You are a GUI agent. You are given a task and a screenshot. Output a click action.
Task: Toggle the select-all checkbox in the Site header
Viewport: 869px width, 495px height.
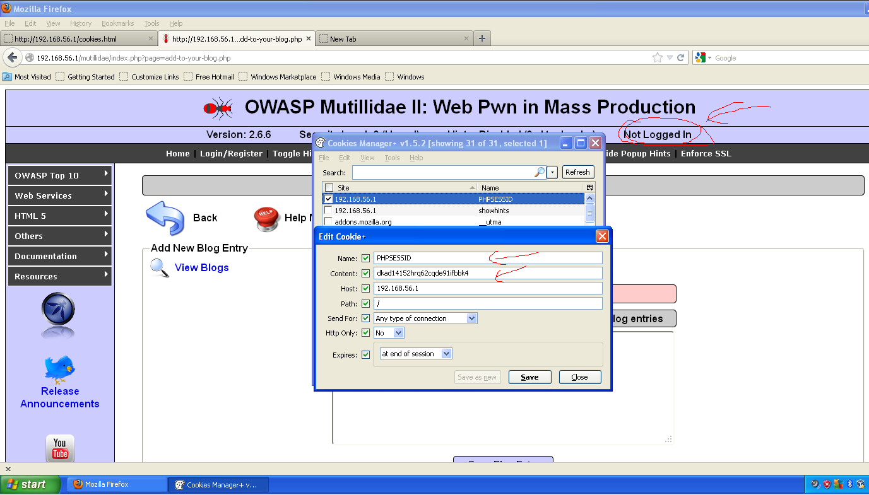tap(329, 188)
